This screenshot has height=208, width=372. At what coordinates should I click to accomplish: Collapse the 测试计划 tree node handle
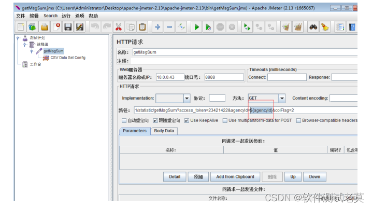coord(18,38)
